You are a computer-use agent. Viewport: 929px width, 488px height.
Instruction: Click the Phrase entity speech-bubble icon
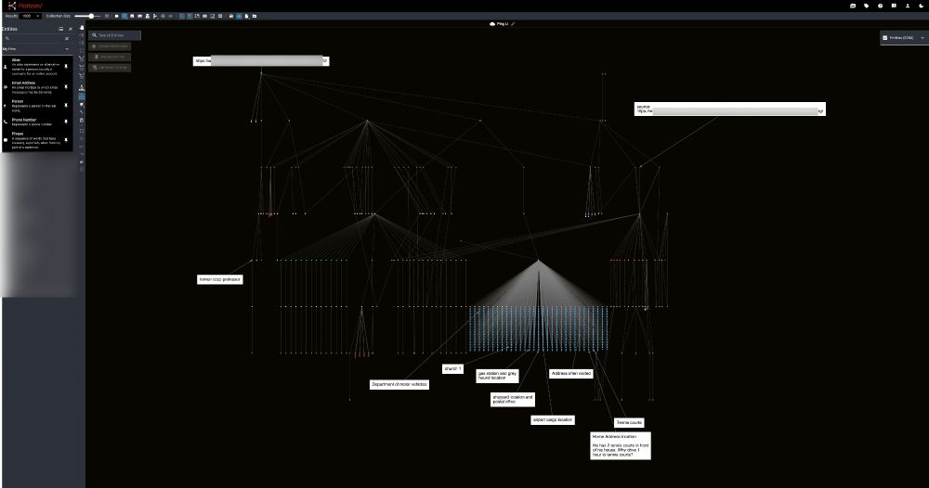[x=6, y=140]
